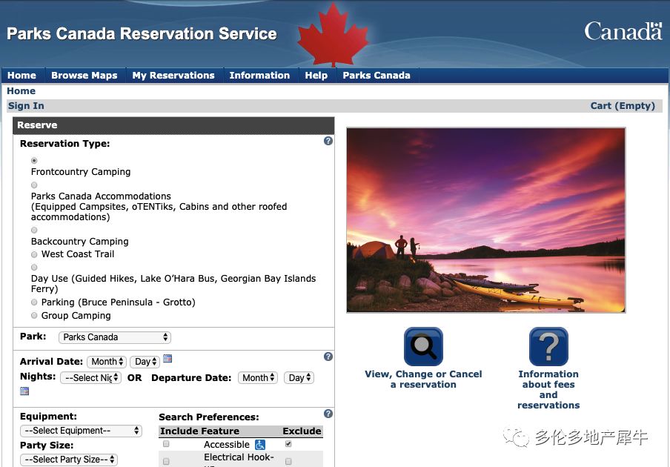Viewport: 670px width, 467px height.
Task: Click the Backcountry Camping label text
Action: [x=79, y=242]
